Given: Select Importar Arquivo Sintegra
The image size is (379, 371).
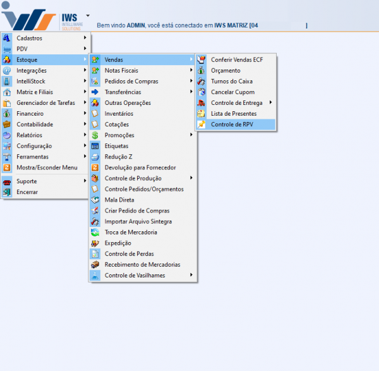Looking at the screenshot, I should pos(138,221).
